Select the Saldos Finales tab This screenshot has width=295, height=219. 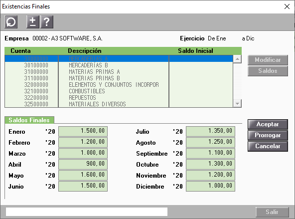pyautogui.click(x=29, y=120)
